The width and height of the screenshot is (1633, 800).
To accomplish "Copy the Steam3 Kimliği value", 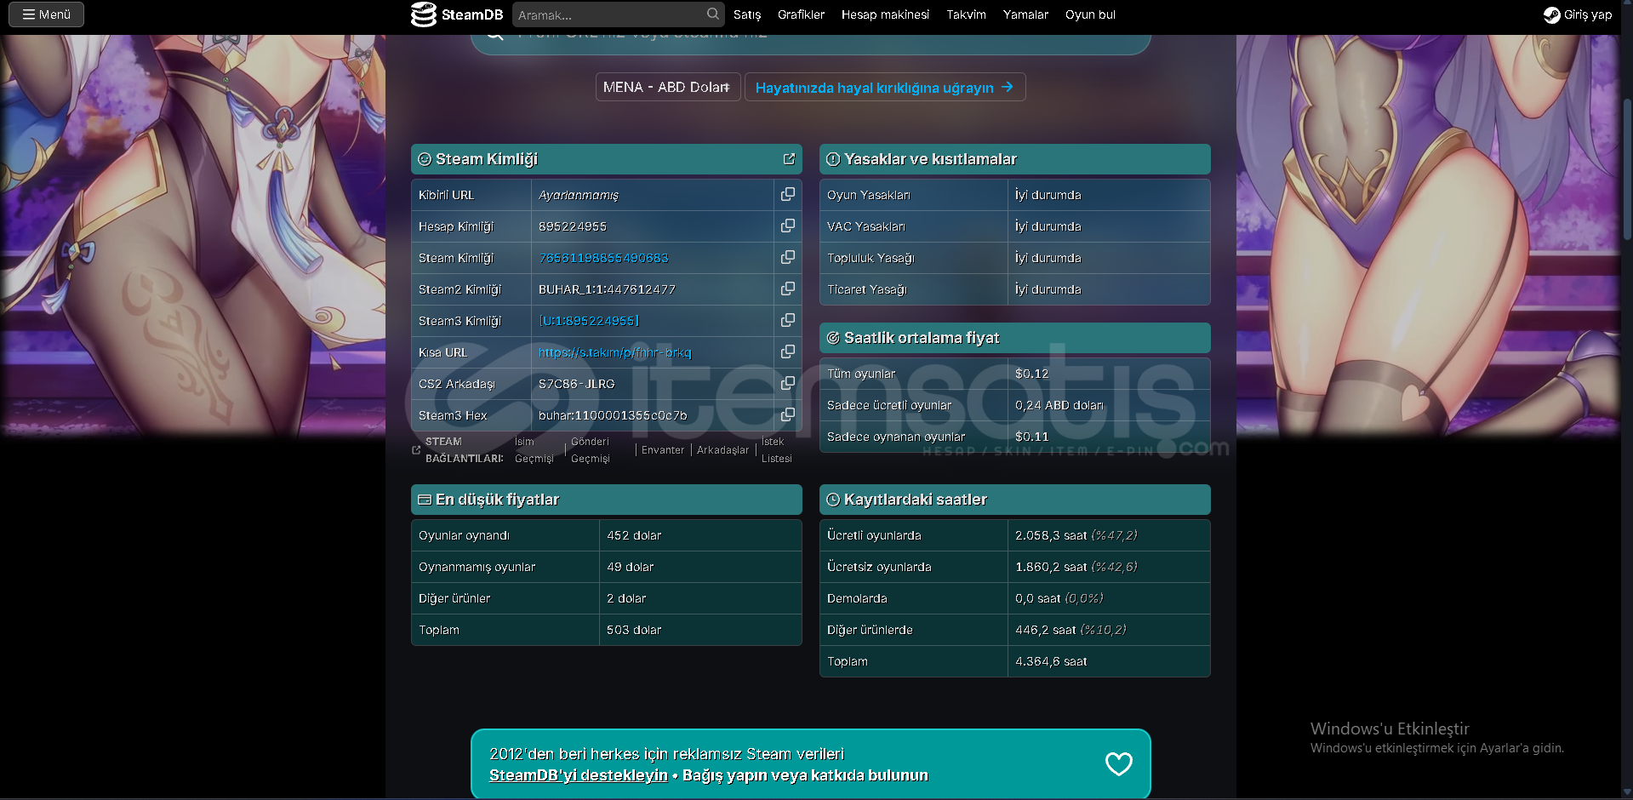I will [788, 320].
